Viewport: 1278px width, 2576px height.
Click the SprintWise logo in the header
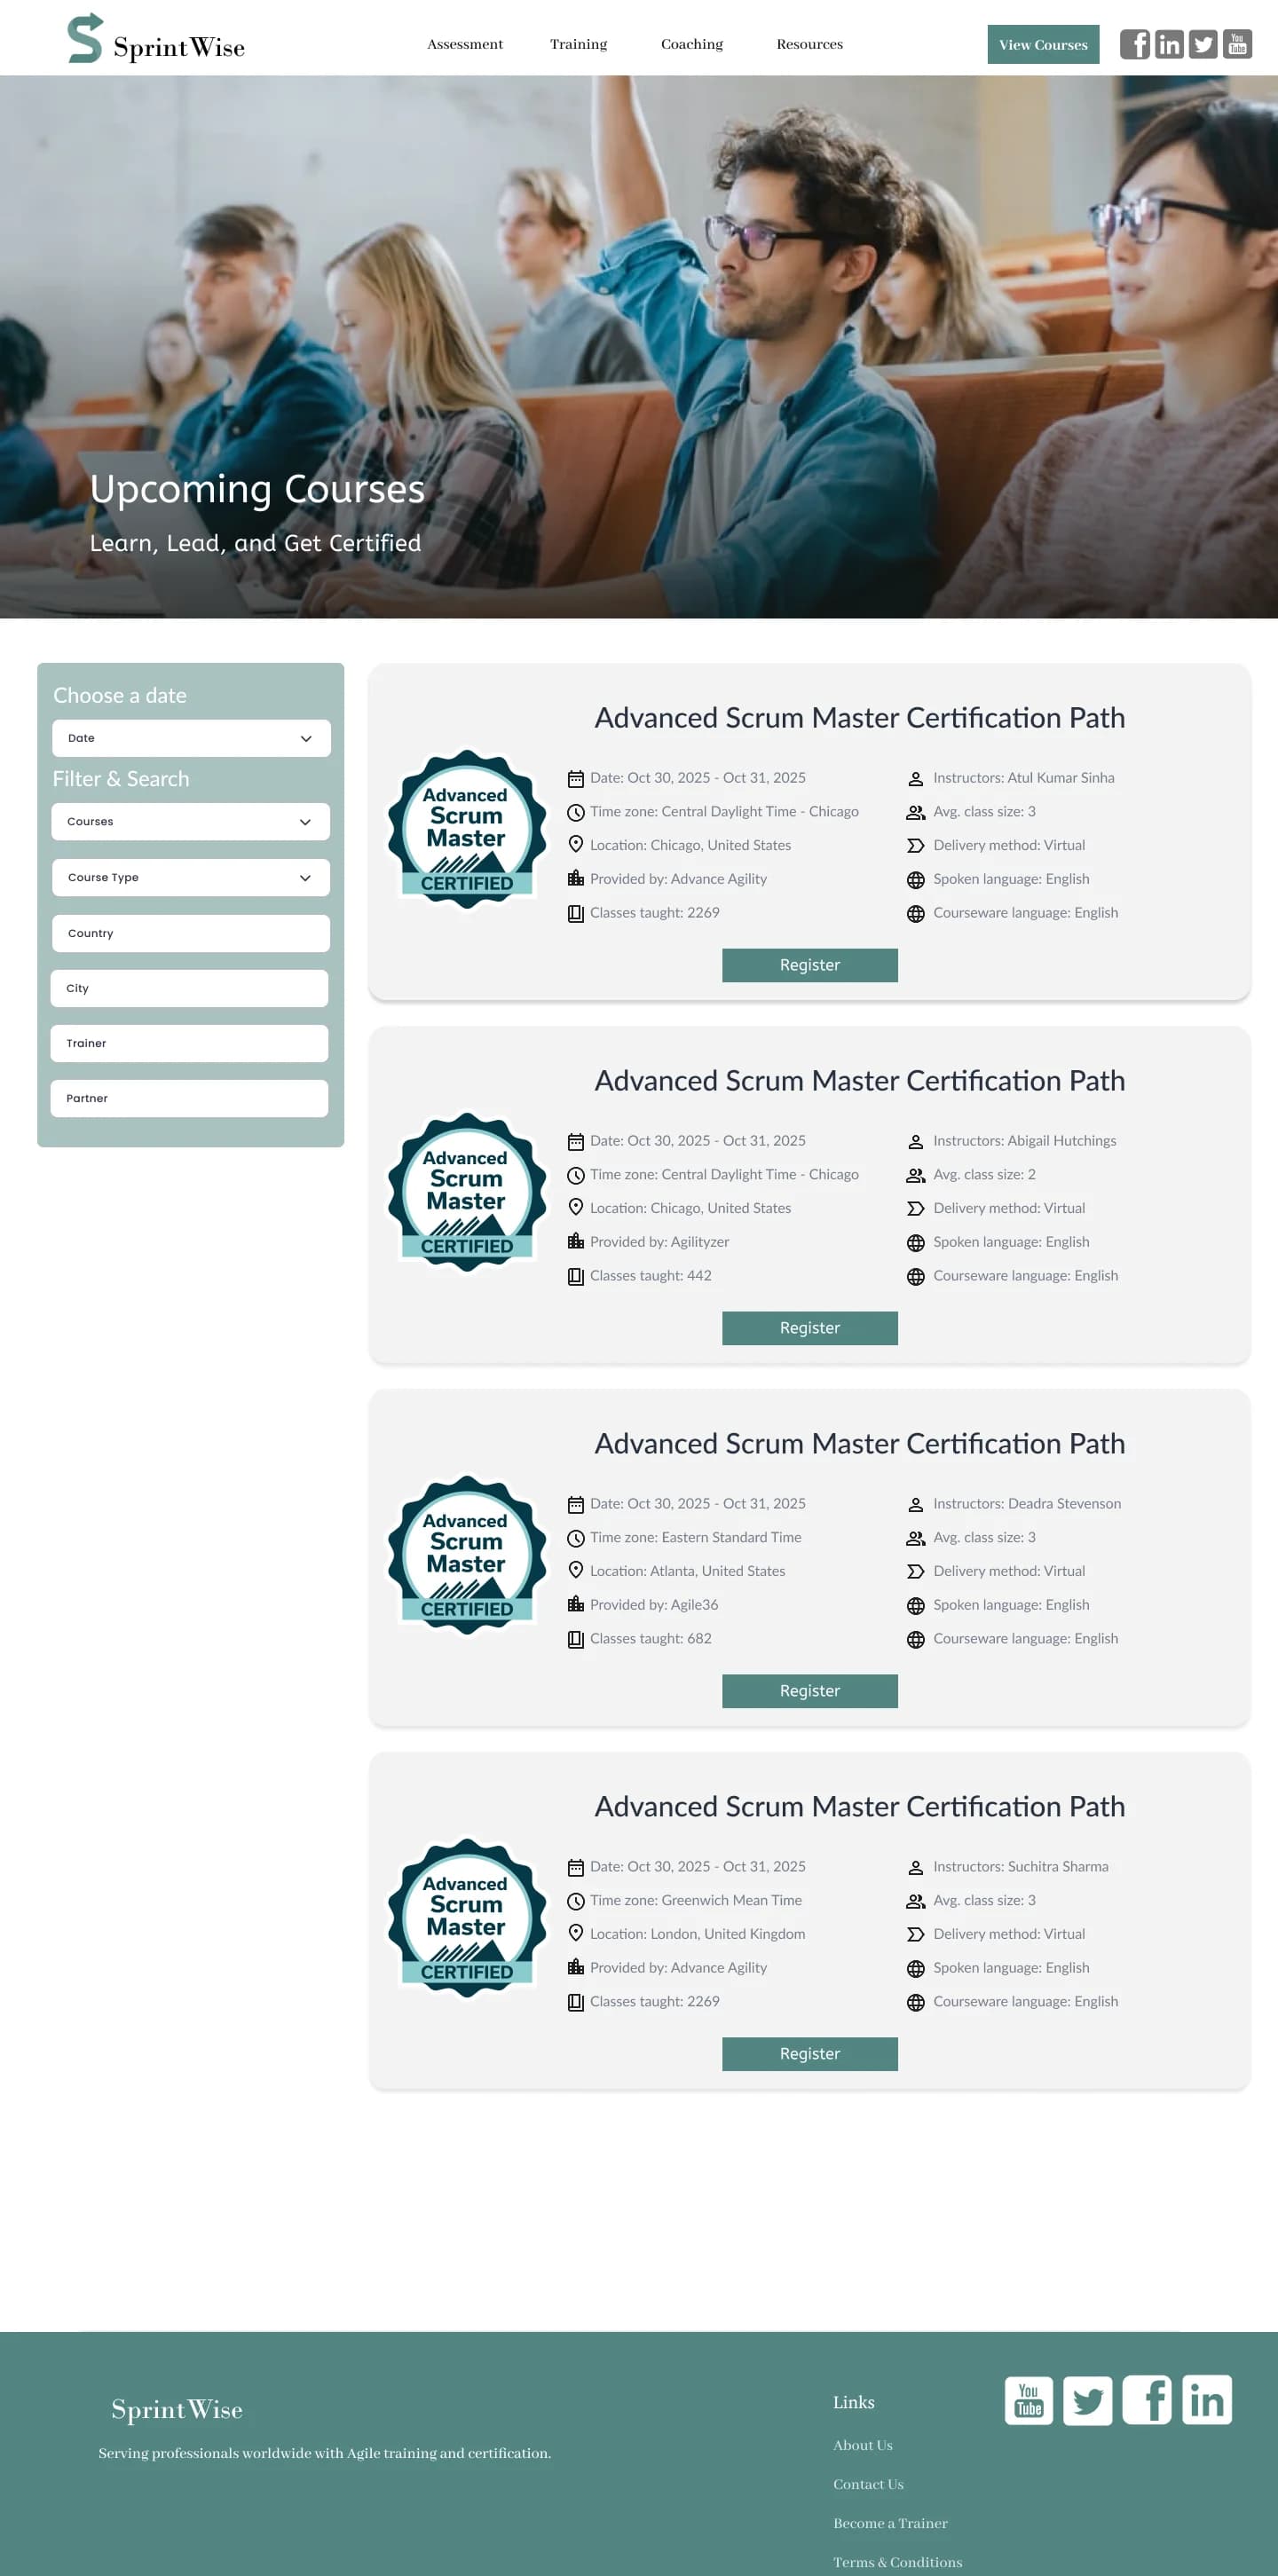click(x=156, y=39)
